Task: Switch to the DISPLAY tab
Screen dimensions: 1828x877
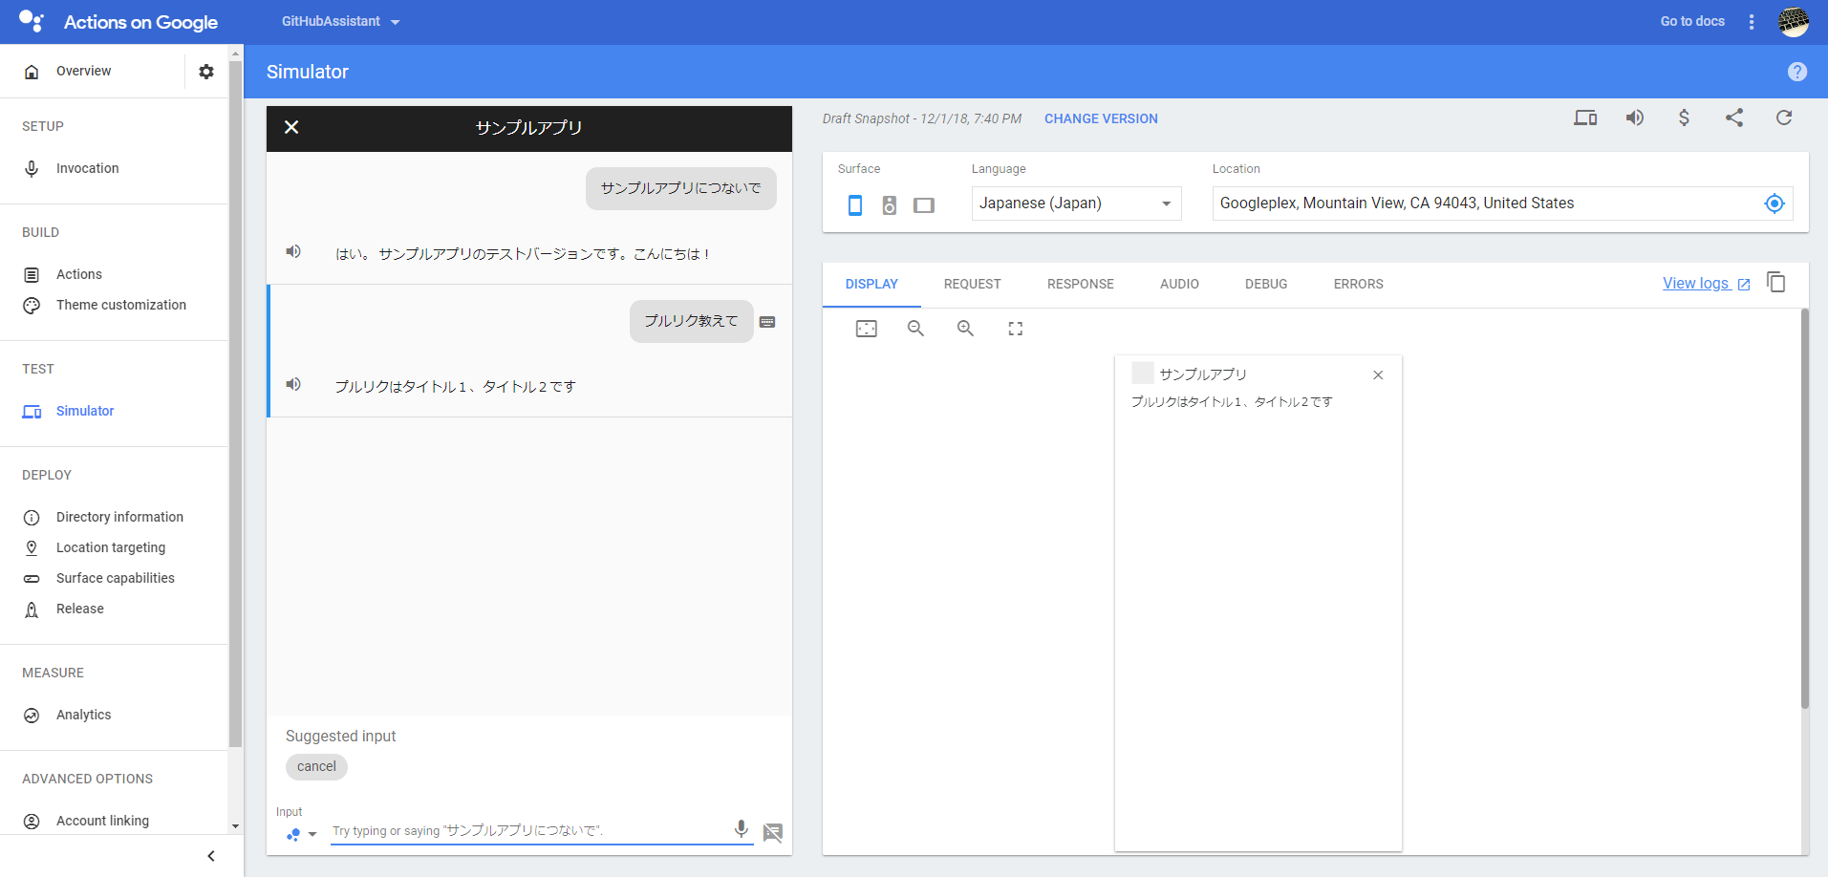Action: (x=871, y=284)
